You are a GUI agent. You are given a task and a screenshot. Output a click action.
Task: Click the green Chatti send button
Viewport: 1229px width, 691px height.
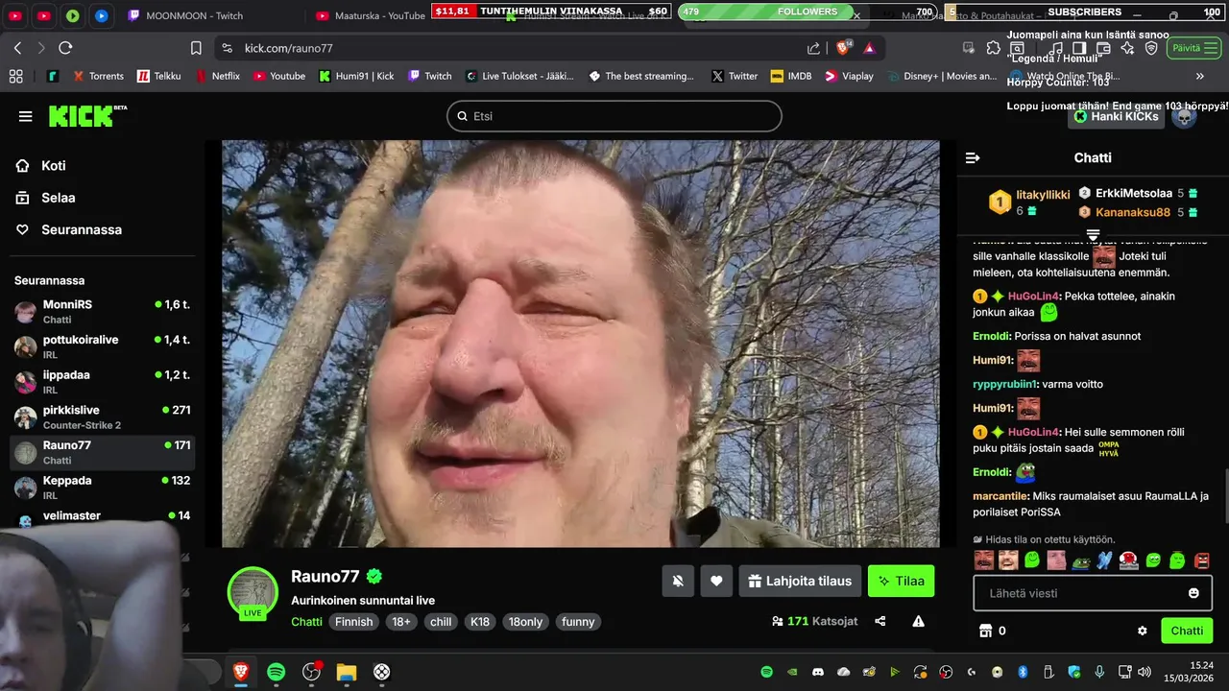[1187, 631]
